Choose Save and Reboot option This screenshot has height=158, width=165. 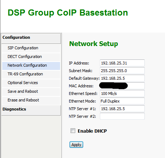coord(31,92)
